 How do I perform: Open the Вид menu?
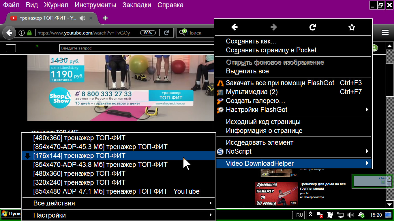point(32,5)
